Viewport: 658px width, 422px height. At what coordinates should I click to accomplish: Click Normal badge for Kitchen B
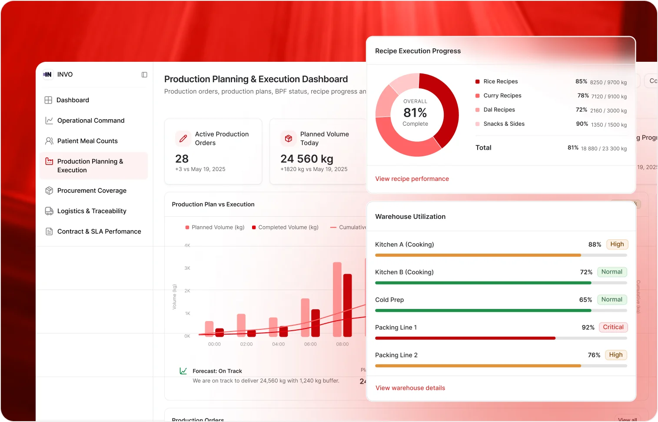click(612, 272)
